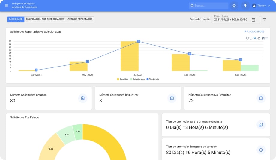Click the lightning bolt icon in the header
Screen dimensions: 276x160
pyautogui.click(x=245, y=6)
